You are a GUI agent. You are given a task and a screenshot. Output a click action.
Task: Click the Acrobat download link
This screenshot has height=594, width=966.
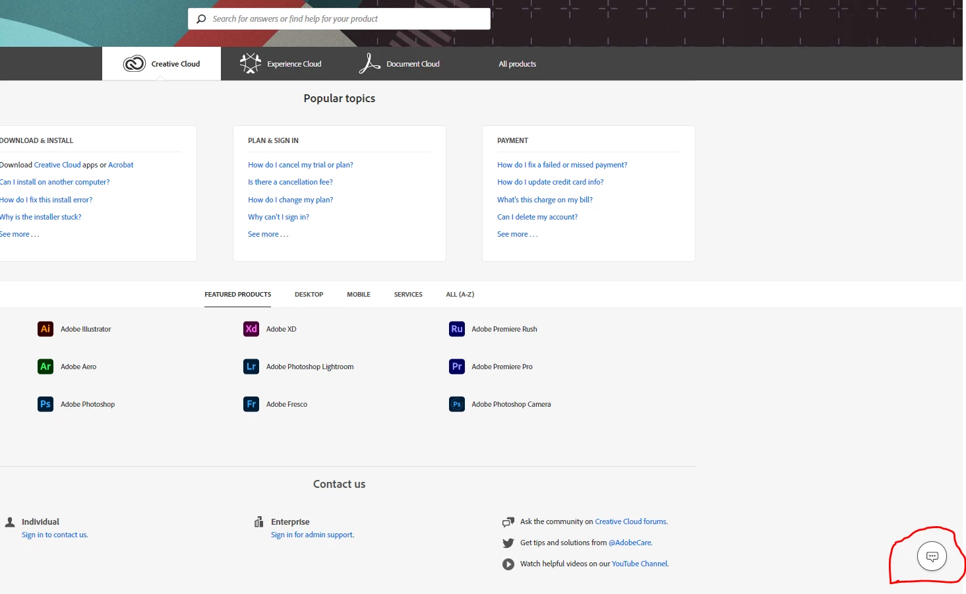[121, 165]
